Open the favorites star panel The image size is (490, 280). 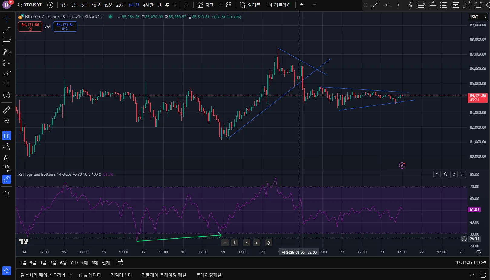7,271
